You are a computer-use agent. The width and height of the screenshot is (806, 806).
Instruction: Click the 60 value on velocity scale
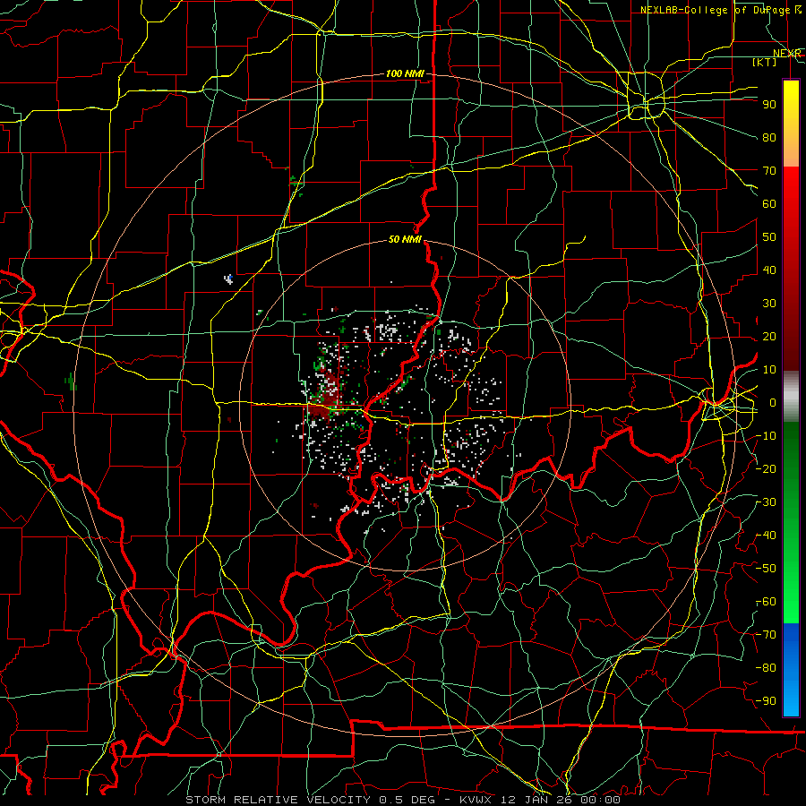(769, 204)
